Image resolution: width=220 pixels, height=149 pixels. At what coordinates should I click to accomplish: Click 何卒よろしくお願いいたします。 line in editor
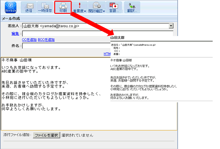[x=31, y=109]
